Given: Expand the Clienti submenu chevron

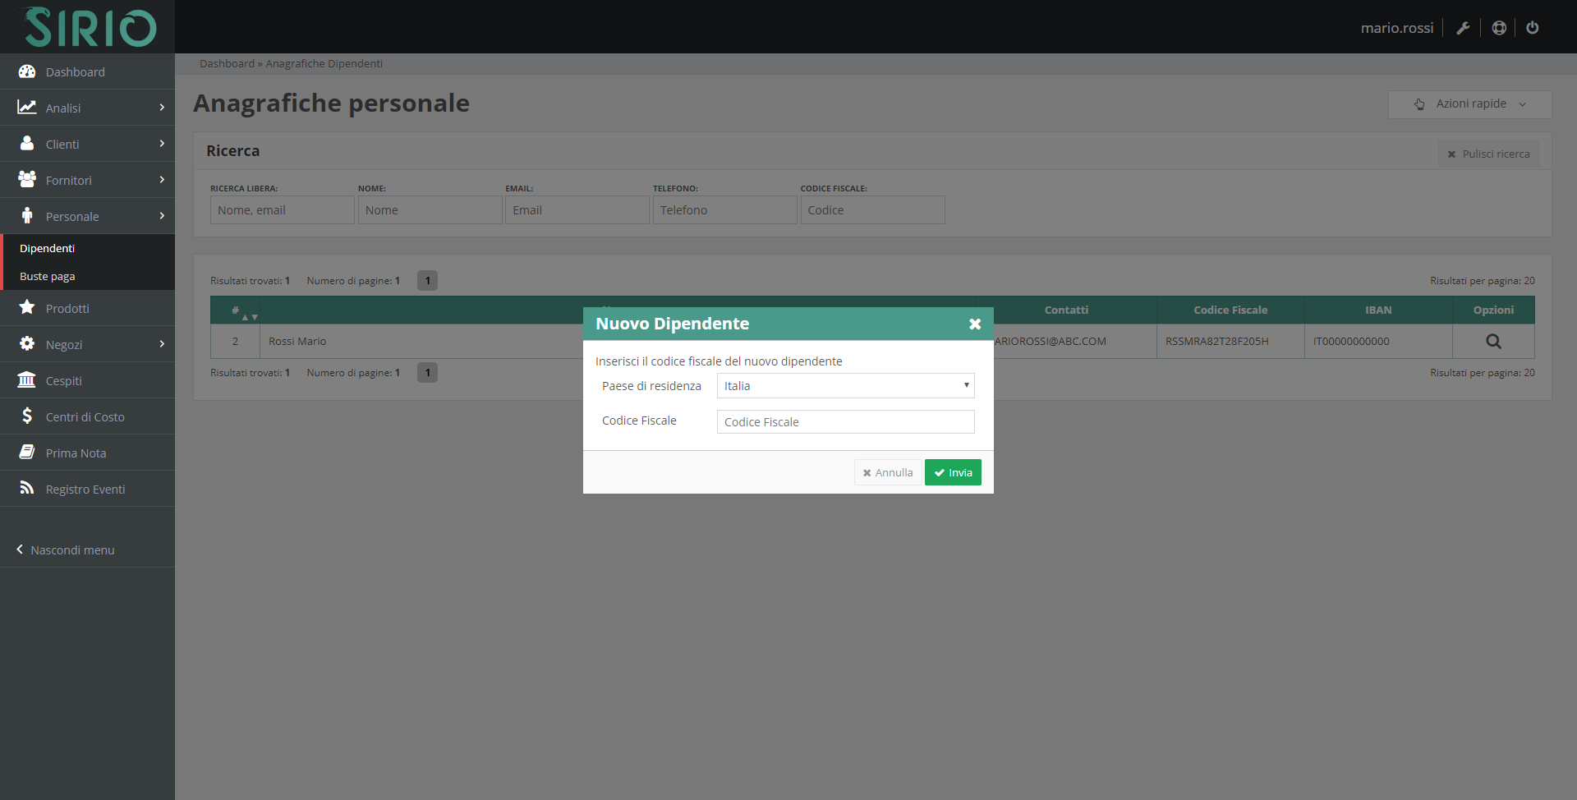Looking at the screenshot, I should tap(162, 144).
